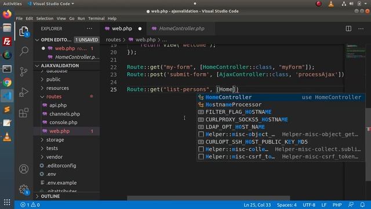Open the text editor from the dock
Viewport: 371px width, 209px height.
[x=7, y=123]
